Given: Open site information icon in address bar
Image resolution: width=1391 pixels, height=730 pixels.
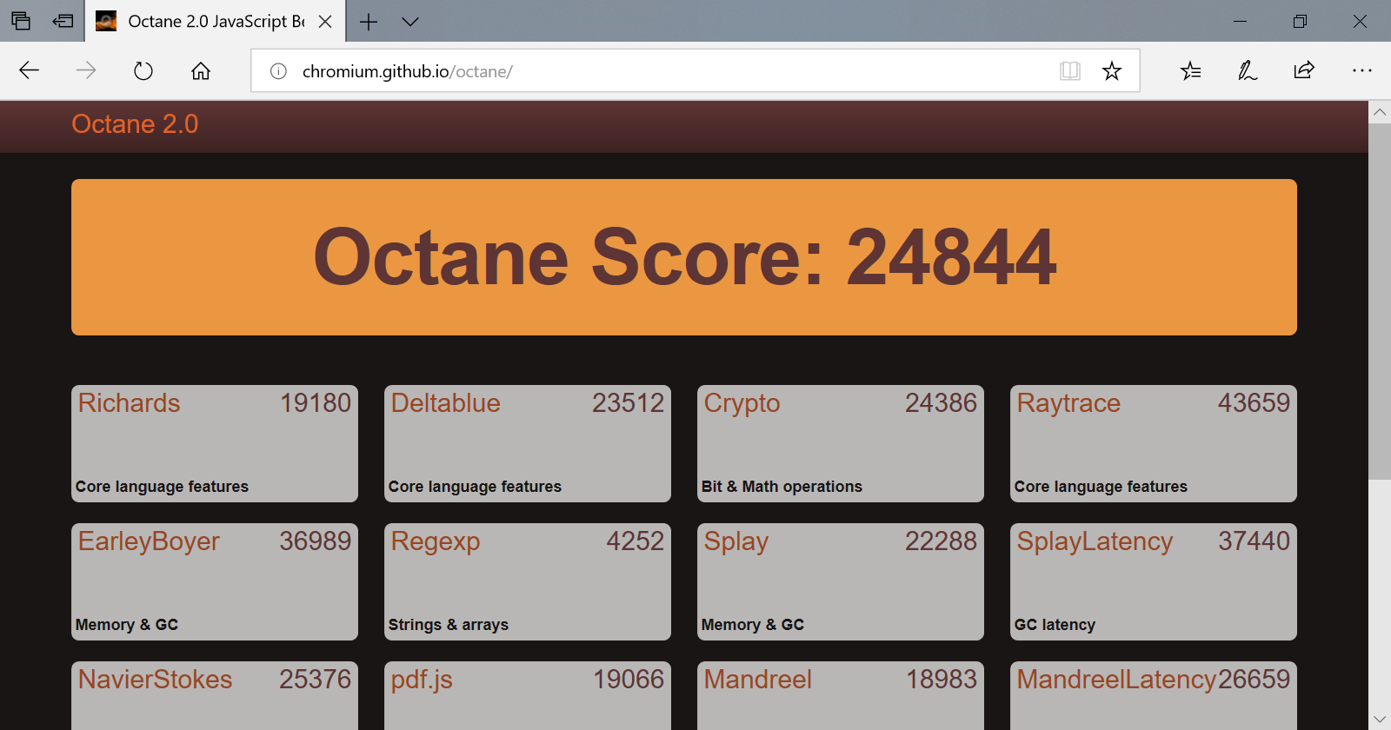Looking at the screenshot, I should tap(278, 71).
